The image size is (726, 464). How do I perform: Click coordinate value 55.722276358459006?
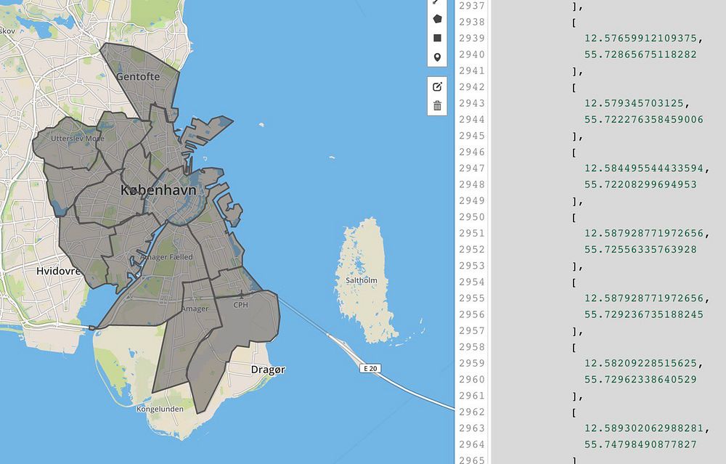tap(643, 120)
